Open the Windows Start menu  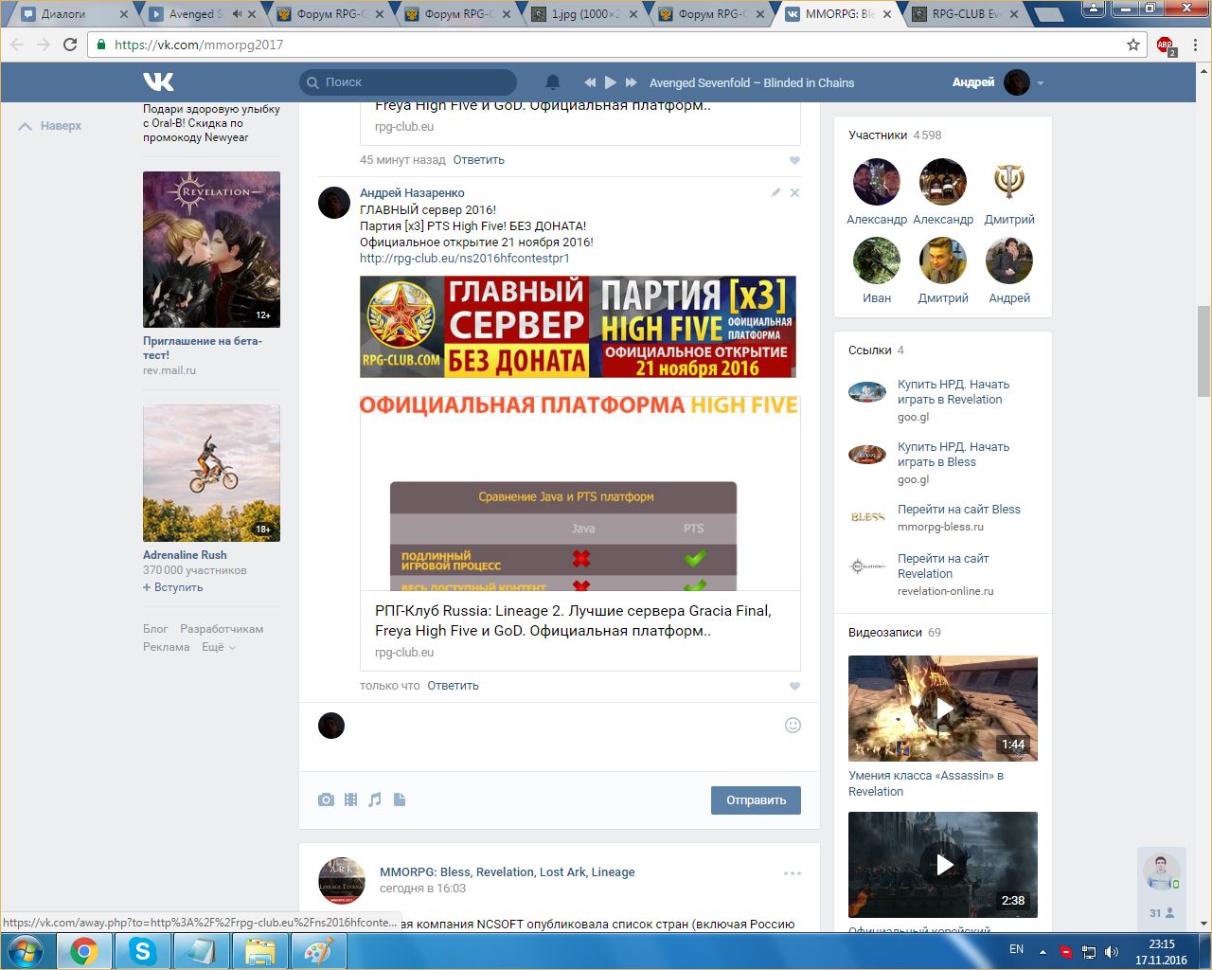(25, 950)
